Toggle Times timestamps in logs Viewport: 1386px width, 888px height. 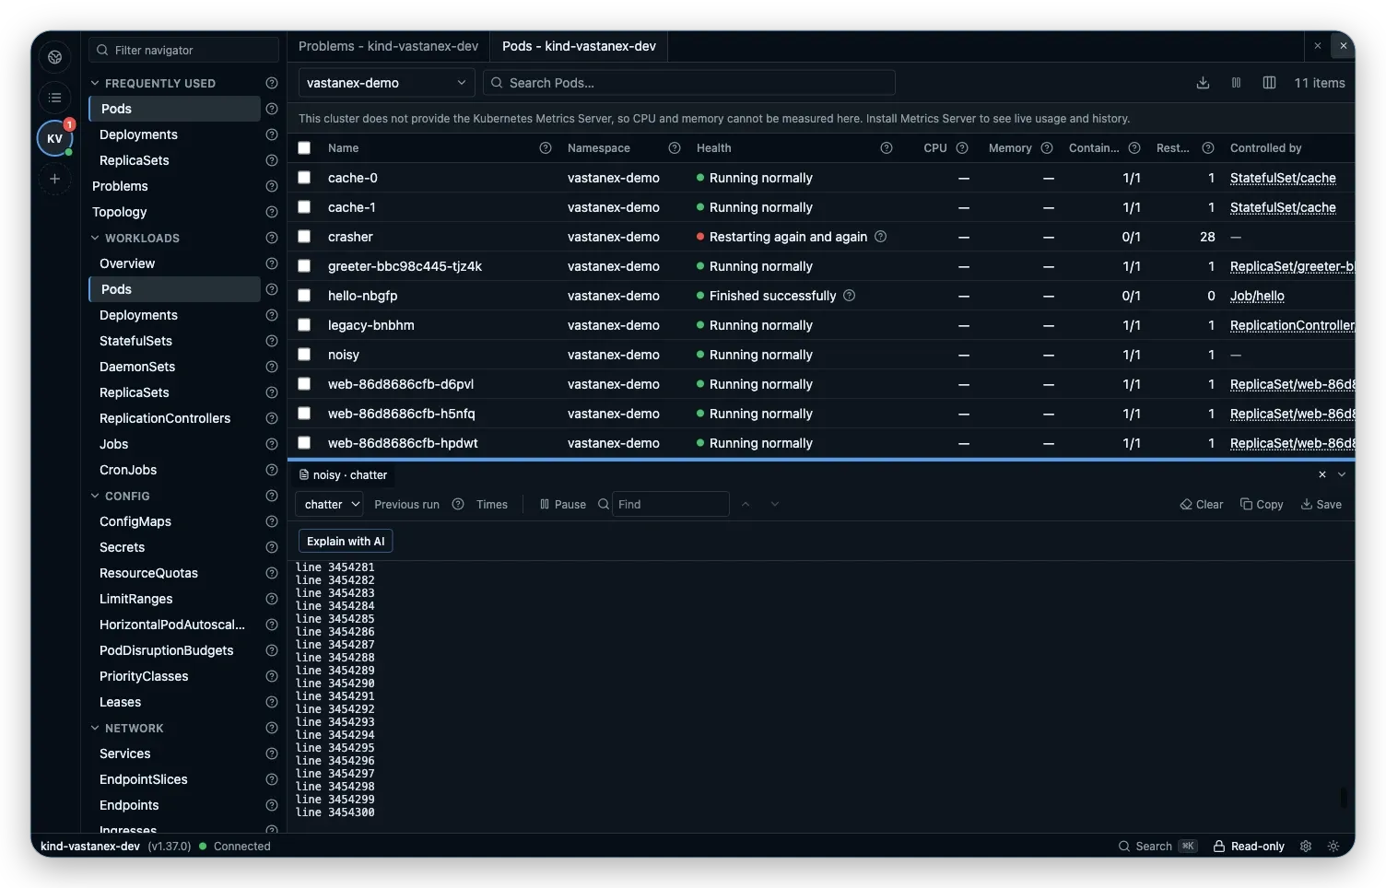[x=492, y=505]
